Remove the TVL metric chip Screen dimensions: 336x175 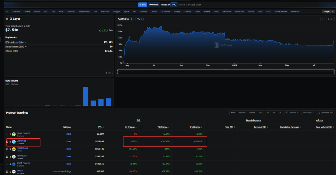(142, 19)
